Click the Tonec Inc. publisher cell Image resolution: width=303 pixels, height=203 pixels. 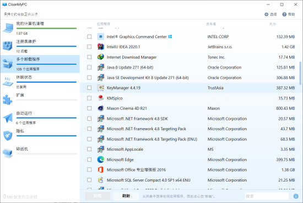coord(217,57)
